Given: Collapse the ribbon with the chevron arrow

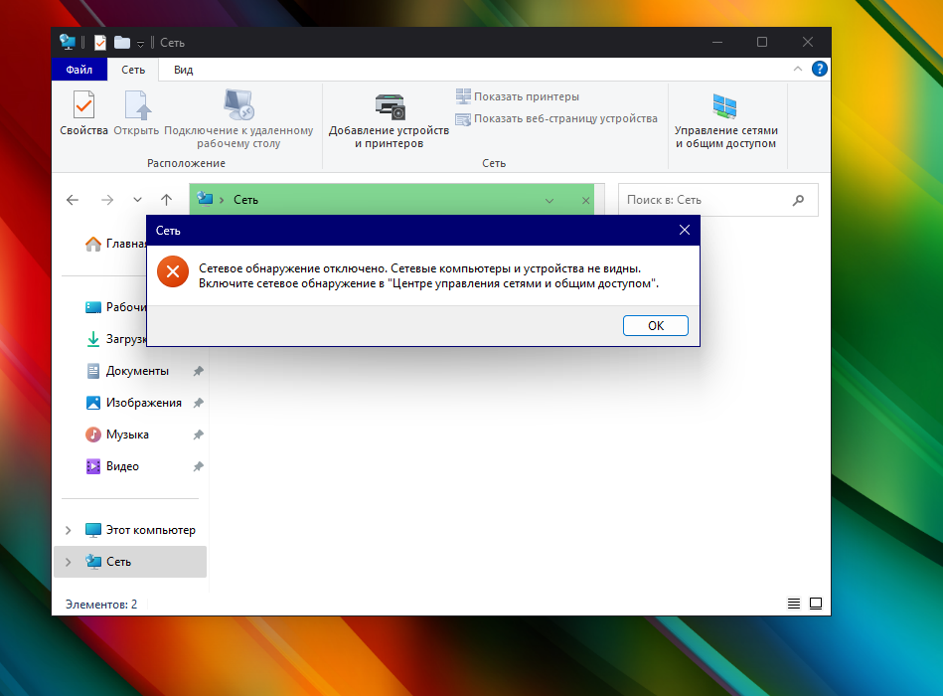Looking at the screenshot, I should point(798,70).
